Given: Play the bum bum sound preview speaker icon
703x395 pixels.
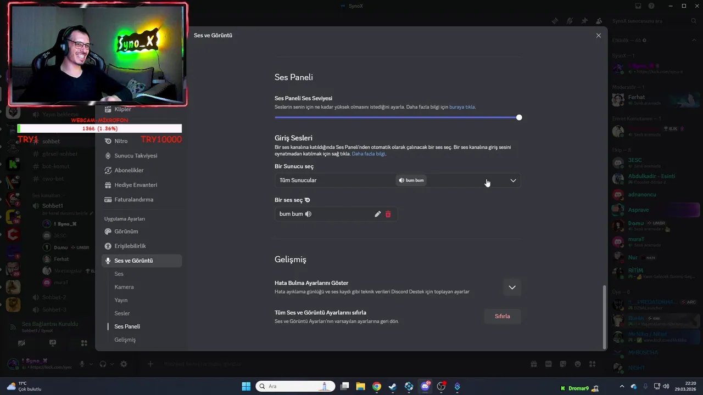Looking at the screenshot, I should click(308, 214).
